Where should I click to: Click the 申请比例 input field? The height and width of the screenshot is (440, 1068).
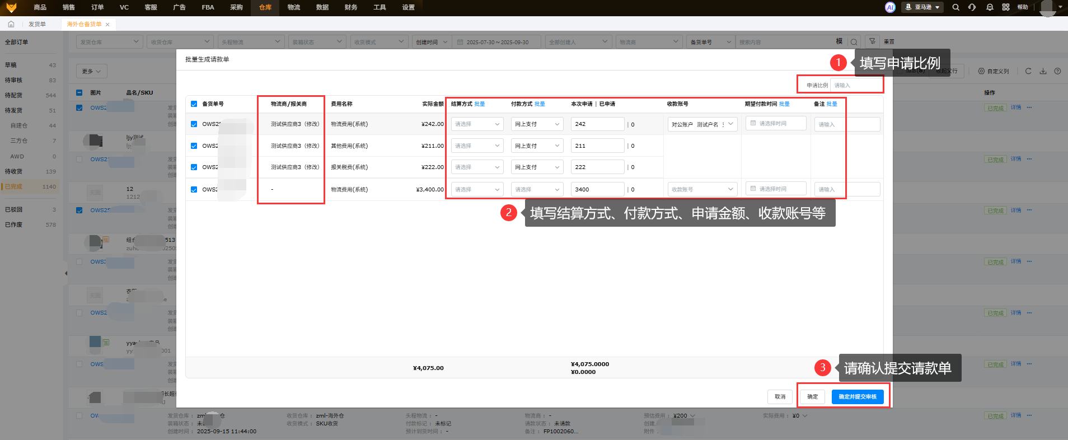click(855, 86)
